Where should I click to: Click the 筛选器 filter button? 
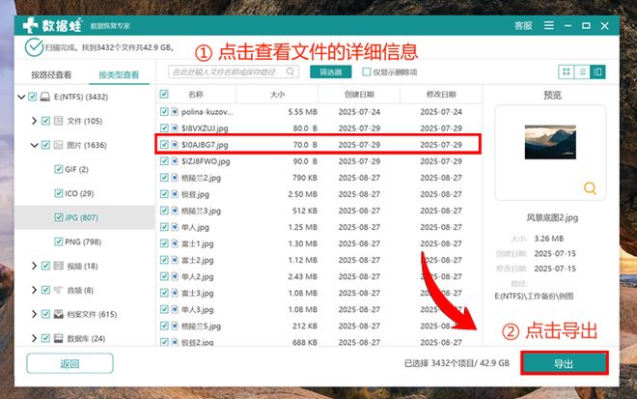tap(331, 72)
